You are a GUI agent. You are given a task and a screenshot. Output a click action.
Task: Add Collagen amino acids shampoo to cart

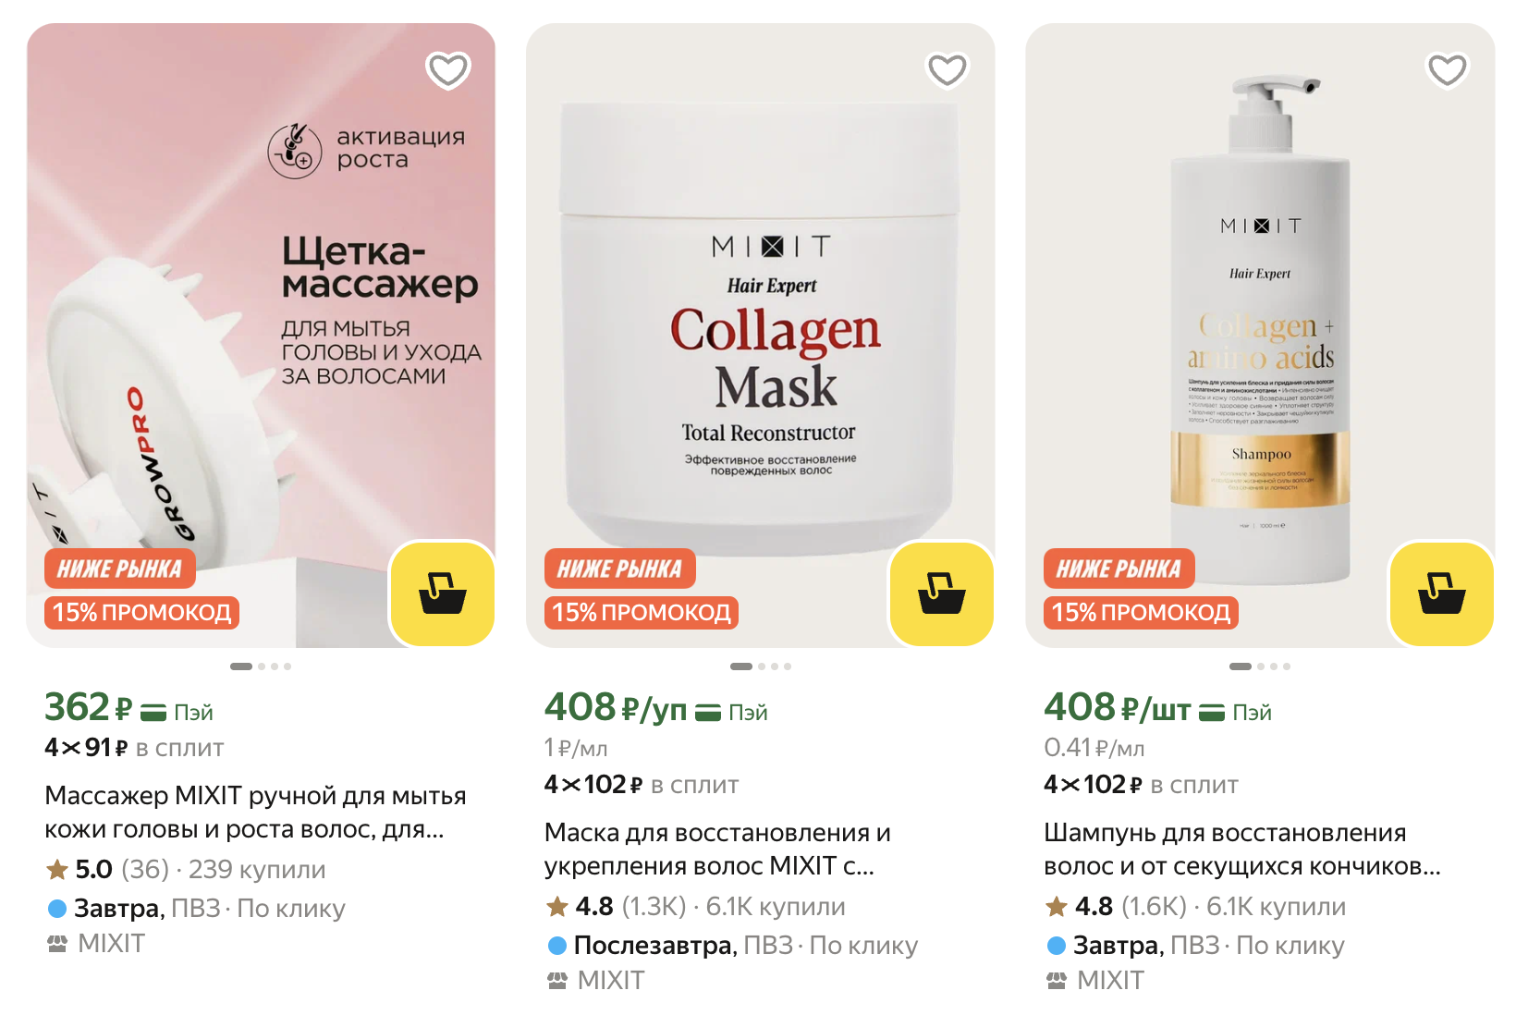(x=1442, y=593)
